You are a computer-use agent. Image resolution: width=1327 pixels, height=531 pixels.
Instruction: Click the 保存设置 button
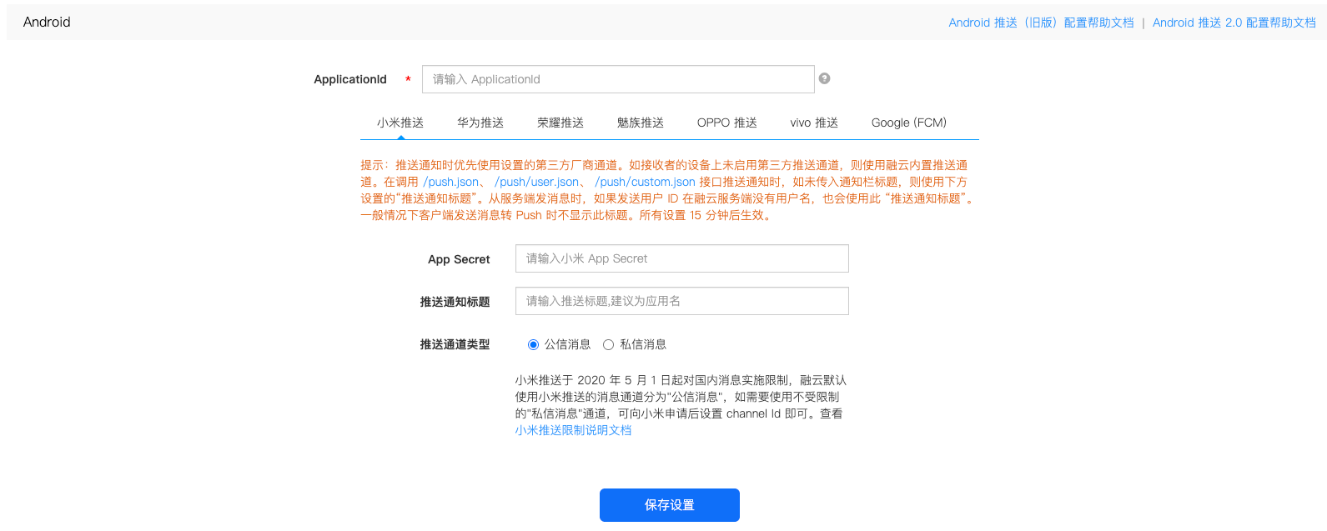(669, 505)
